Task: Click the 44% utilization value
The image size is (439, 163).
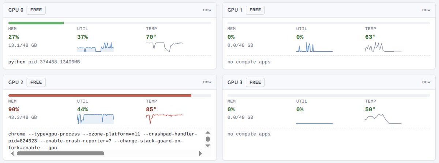Action: coord(82,109)
